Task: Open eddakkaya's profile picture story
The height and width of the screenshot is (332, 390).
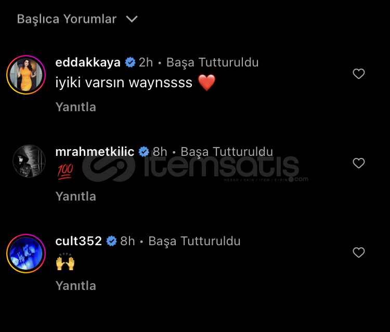Action: click(26, 75)
